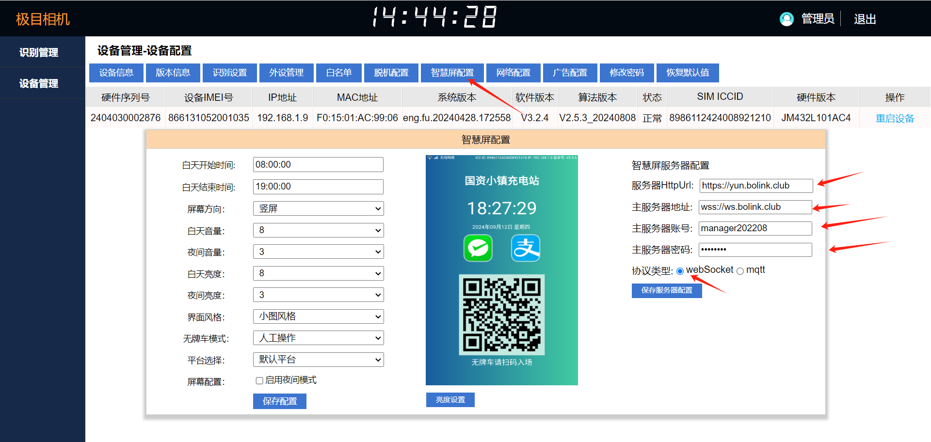
Task: Click software version V3.2.4 cell
Action: coord(534,118)
